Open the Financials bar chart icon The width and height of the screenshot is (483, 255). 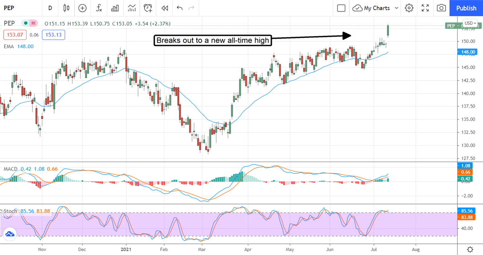(115, 8)
